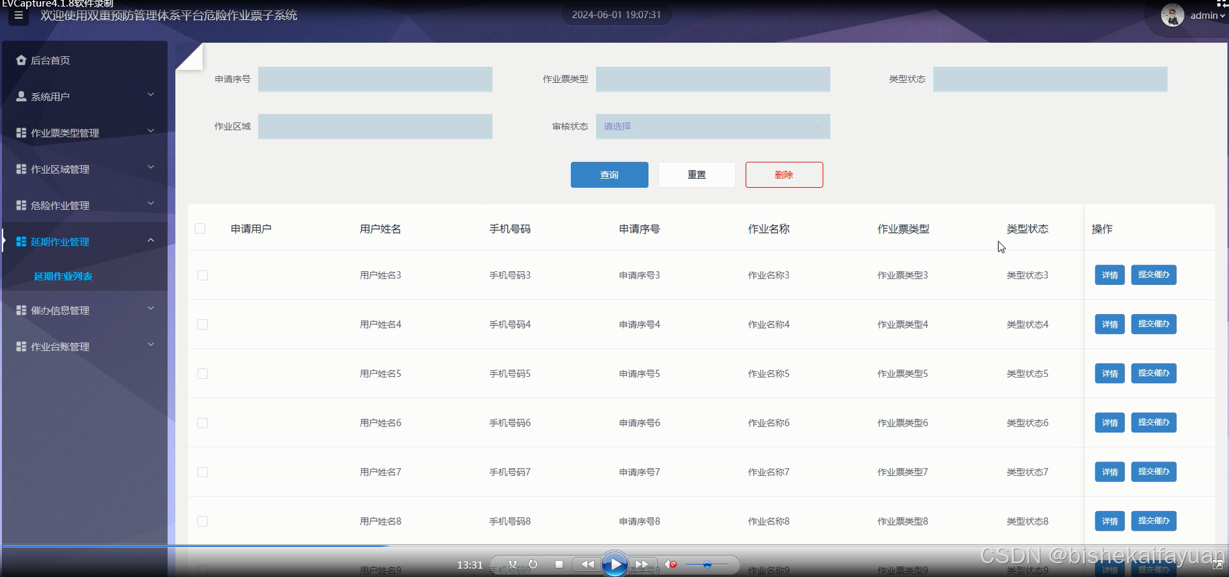Click the 作业票类型 column header
Screen dimensions: 1229x577
tap(903, 229)
